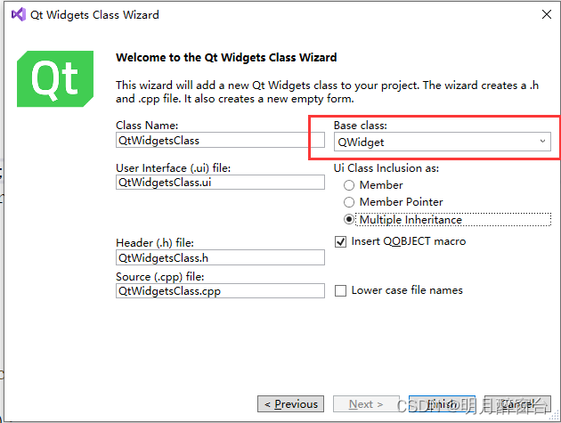Click the User Interface .ui file field
Screen dimensions: 561x423
[x=220, y=183]
